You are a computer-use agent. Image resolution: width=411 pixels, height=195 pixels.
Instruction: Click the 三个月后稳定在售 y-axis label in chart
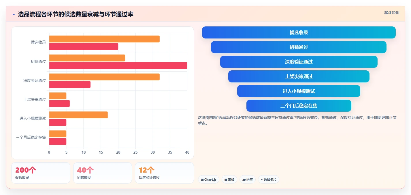(x=31, y=137)
